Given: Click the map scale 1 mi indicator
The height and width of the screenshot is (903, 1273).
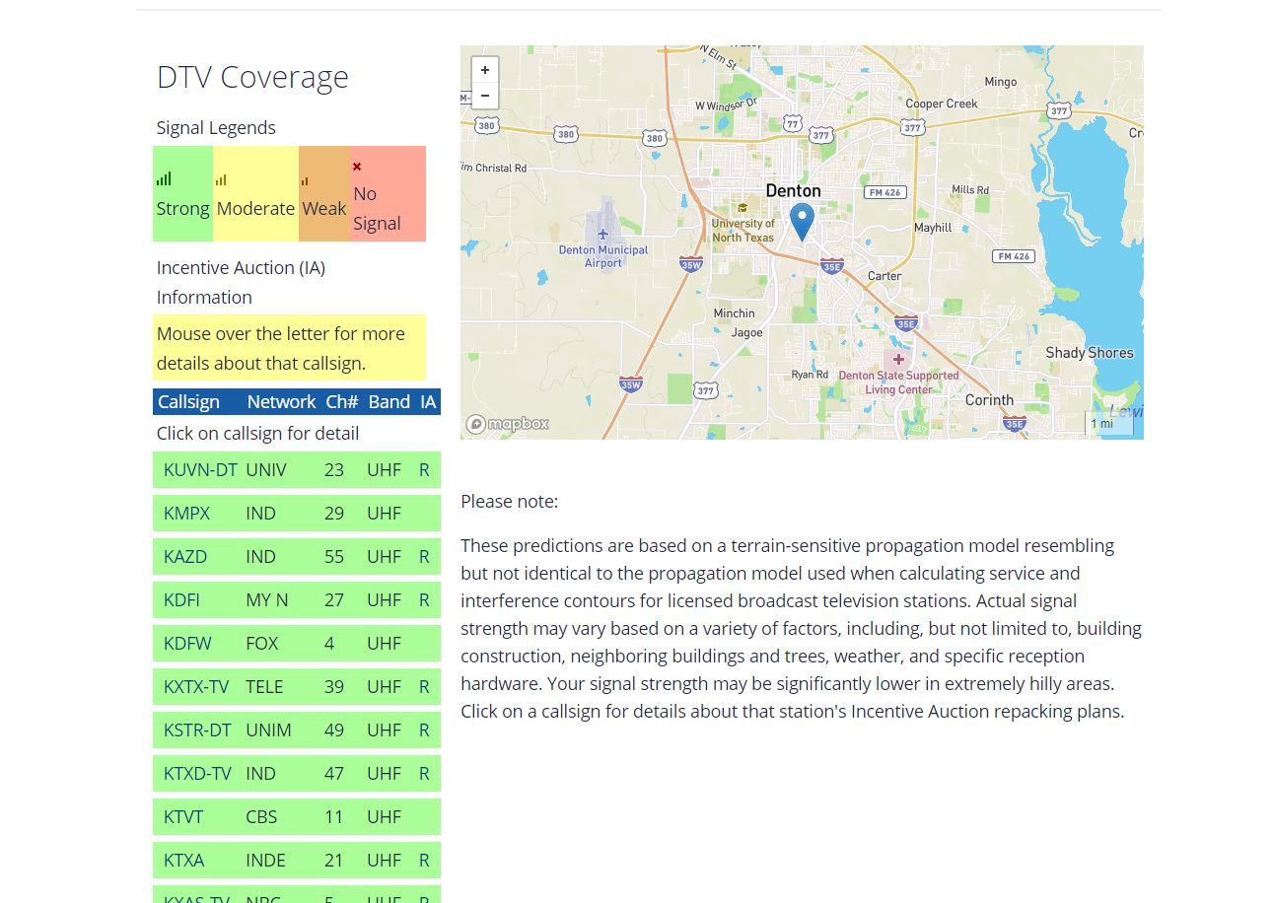Looking at the screenshot, I should pos(1108,423).
